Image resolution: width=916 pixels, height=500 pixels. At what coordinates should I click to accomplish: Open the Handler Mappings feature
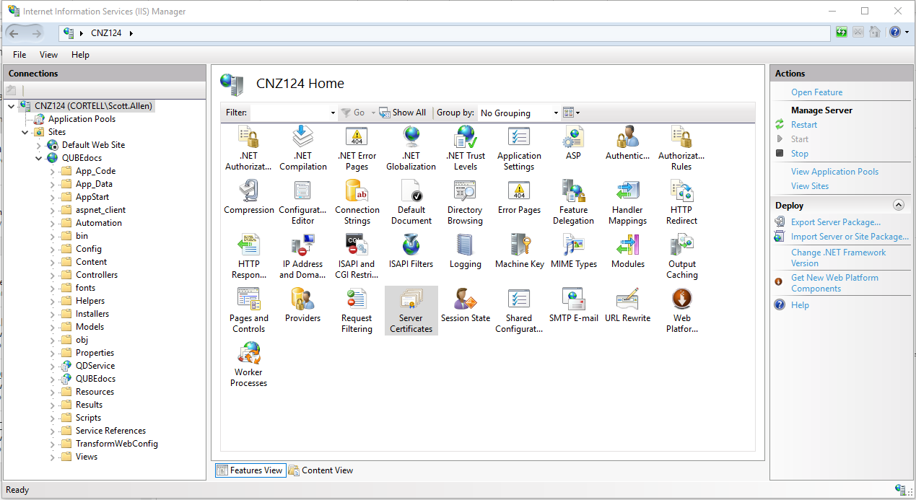tap(627, 201)
